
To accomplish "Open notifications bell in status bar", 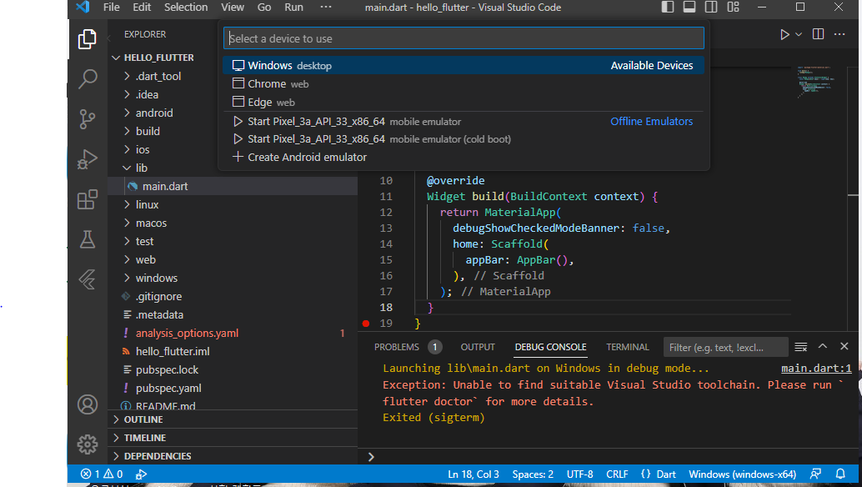I will (x=840, y=474).
